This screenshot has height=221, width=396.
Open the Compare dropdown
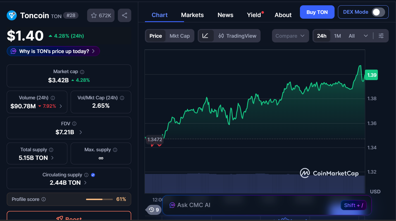pyautogui.click(x=290, y=36)
